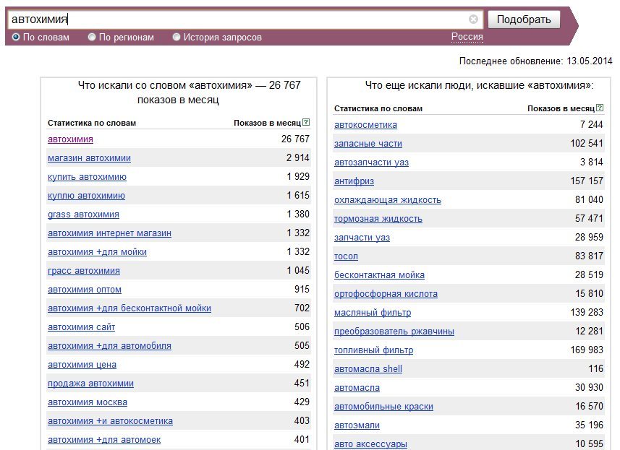Open the 'куплю автохимию' link
Screen dimensions: 620x450
(86, 196)
